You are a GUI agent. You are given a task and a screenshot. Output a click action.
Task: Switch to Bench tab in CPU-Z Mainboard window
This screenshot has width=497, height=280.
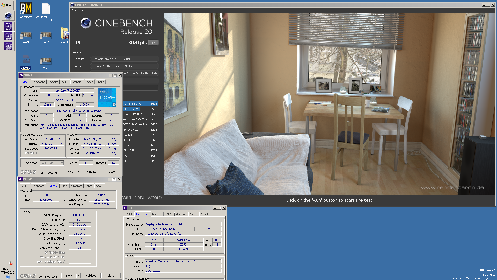(x=194, y=214)
